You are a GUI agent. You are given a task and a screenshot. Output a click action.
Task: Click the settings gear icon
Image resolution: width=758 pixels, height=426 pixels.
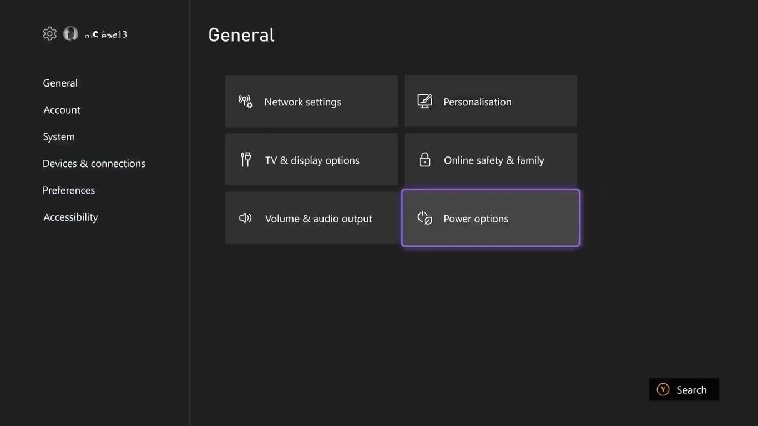tap(50, 34)
